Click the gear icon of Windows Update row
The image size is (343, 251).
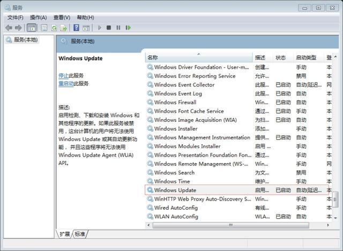(x=150, y=190)
